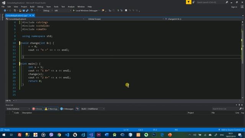
Task: Click the uncomment lines icon
Action: (x=121, y=10)
